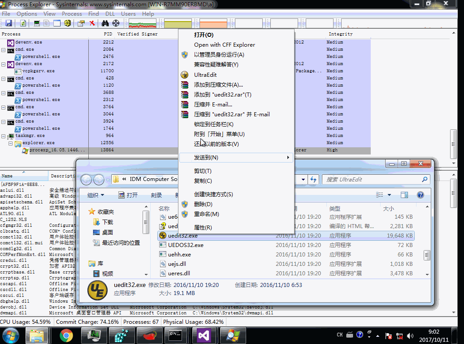Toggle the Explorer preview pane icon
The height and width of the screenshot is (344, 464).
(x=404, y=195)
